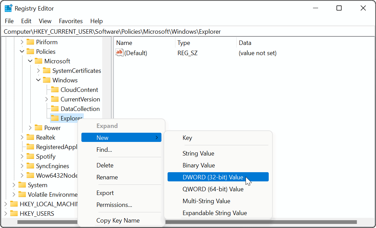Open the View menu
376x228 pixels.
click(45, 21)
